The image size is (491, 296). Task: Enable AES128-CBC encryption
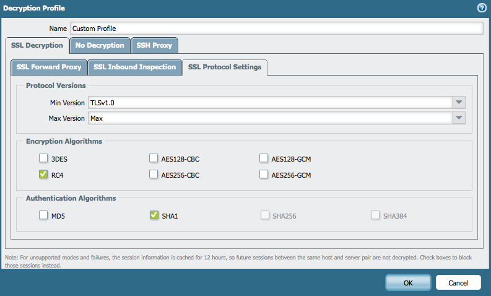tap(154, 159)
